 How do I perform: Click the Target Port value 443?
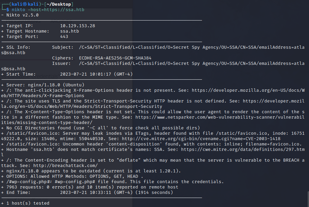click(x=64, y=37)
